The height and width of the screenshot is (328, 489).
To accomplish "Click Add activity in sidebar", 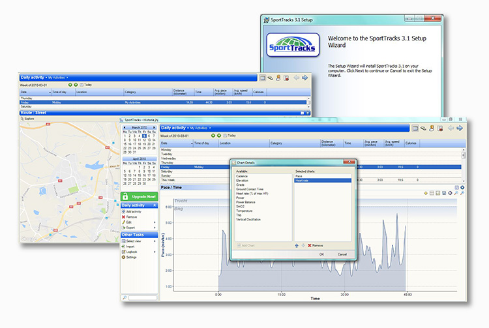I will point(131,212).
